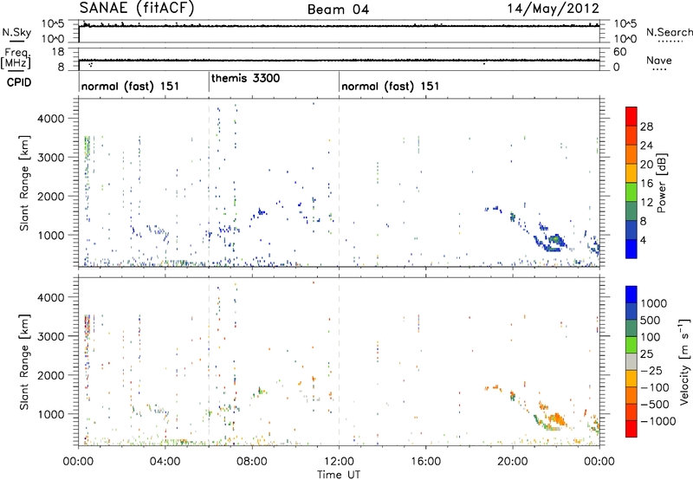This screenshot has width=693, height=480.
Task: Select the N.Search legend label
Action: pos(669,32)
